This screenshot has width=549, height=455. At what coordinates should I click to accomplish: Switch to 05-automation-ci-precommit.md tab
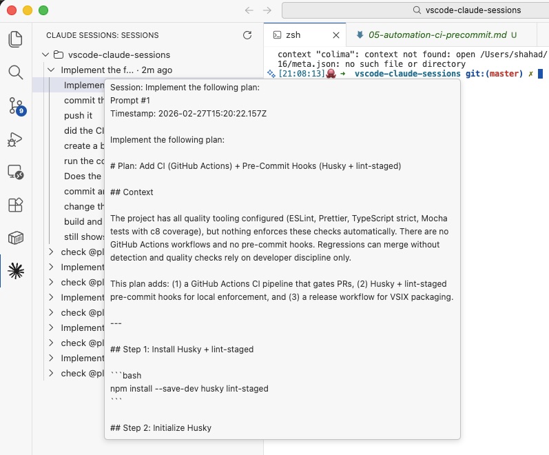click(441, 34)
